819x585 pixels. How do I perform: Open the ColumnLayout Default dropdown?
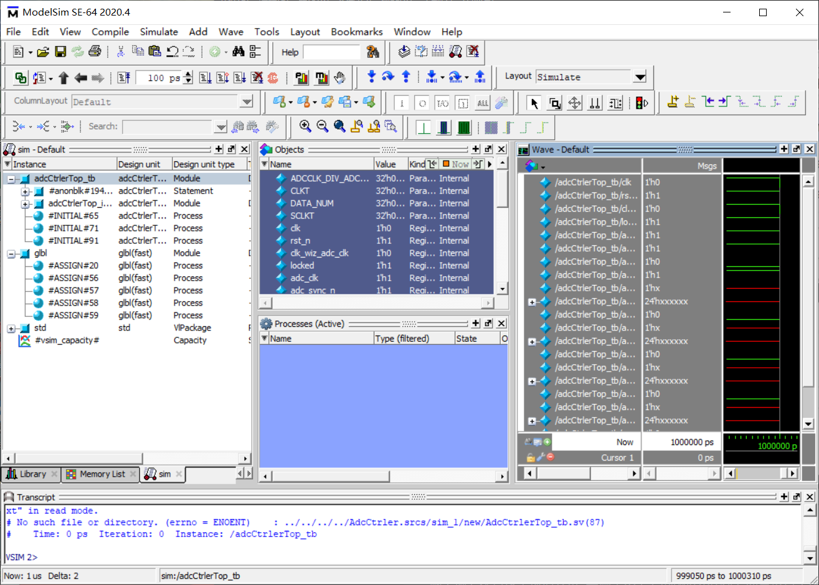(x=247, y=101)
